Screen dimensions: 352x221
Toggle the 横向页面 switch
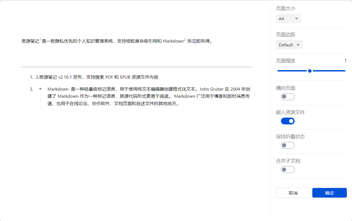(x=288, y=97)
